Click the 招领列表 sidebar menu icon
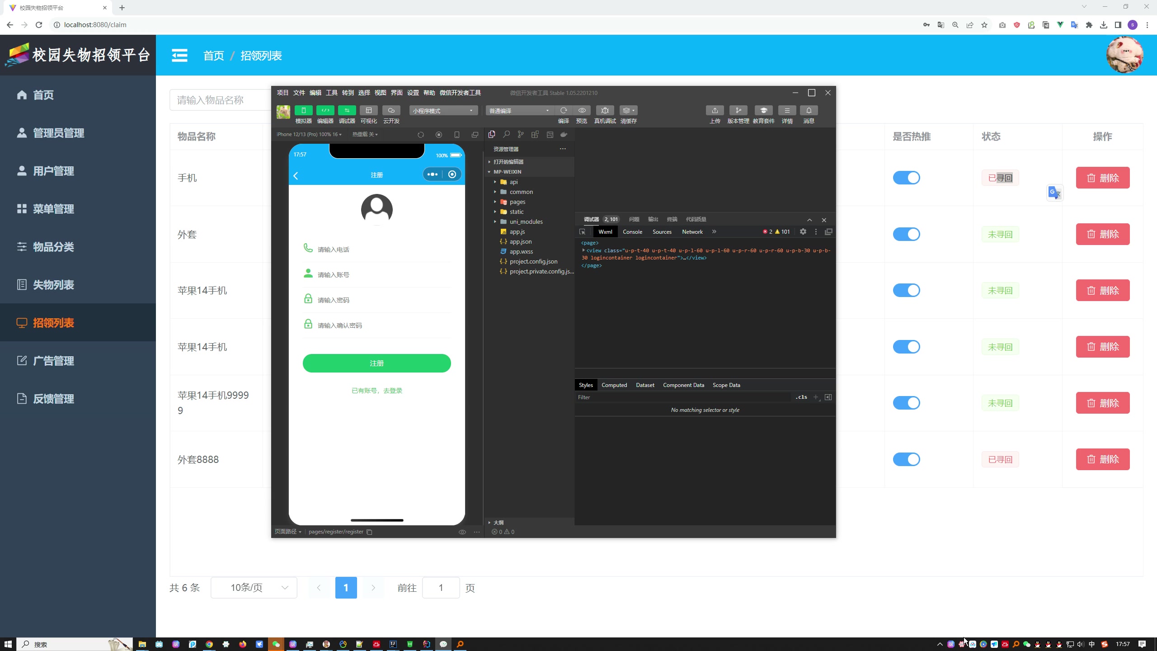 [21, 322]
